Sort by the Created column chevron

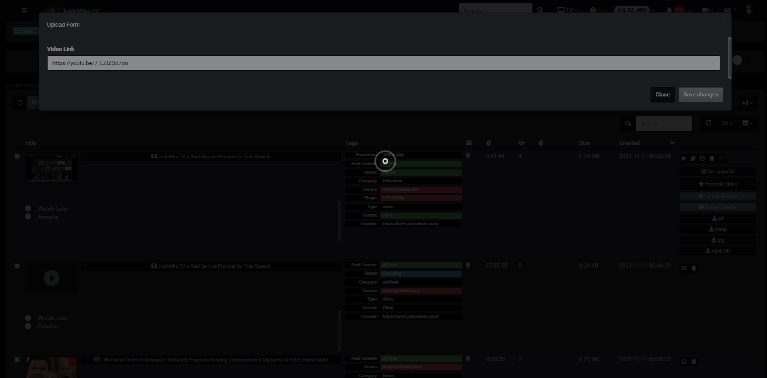point(672,143)
